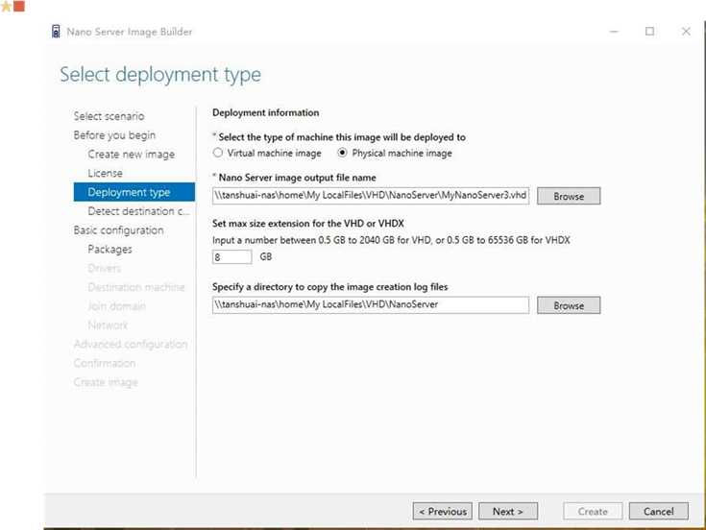
Task: Browse for the image output file name
Action: point(569,196)
